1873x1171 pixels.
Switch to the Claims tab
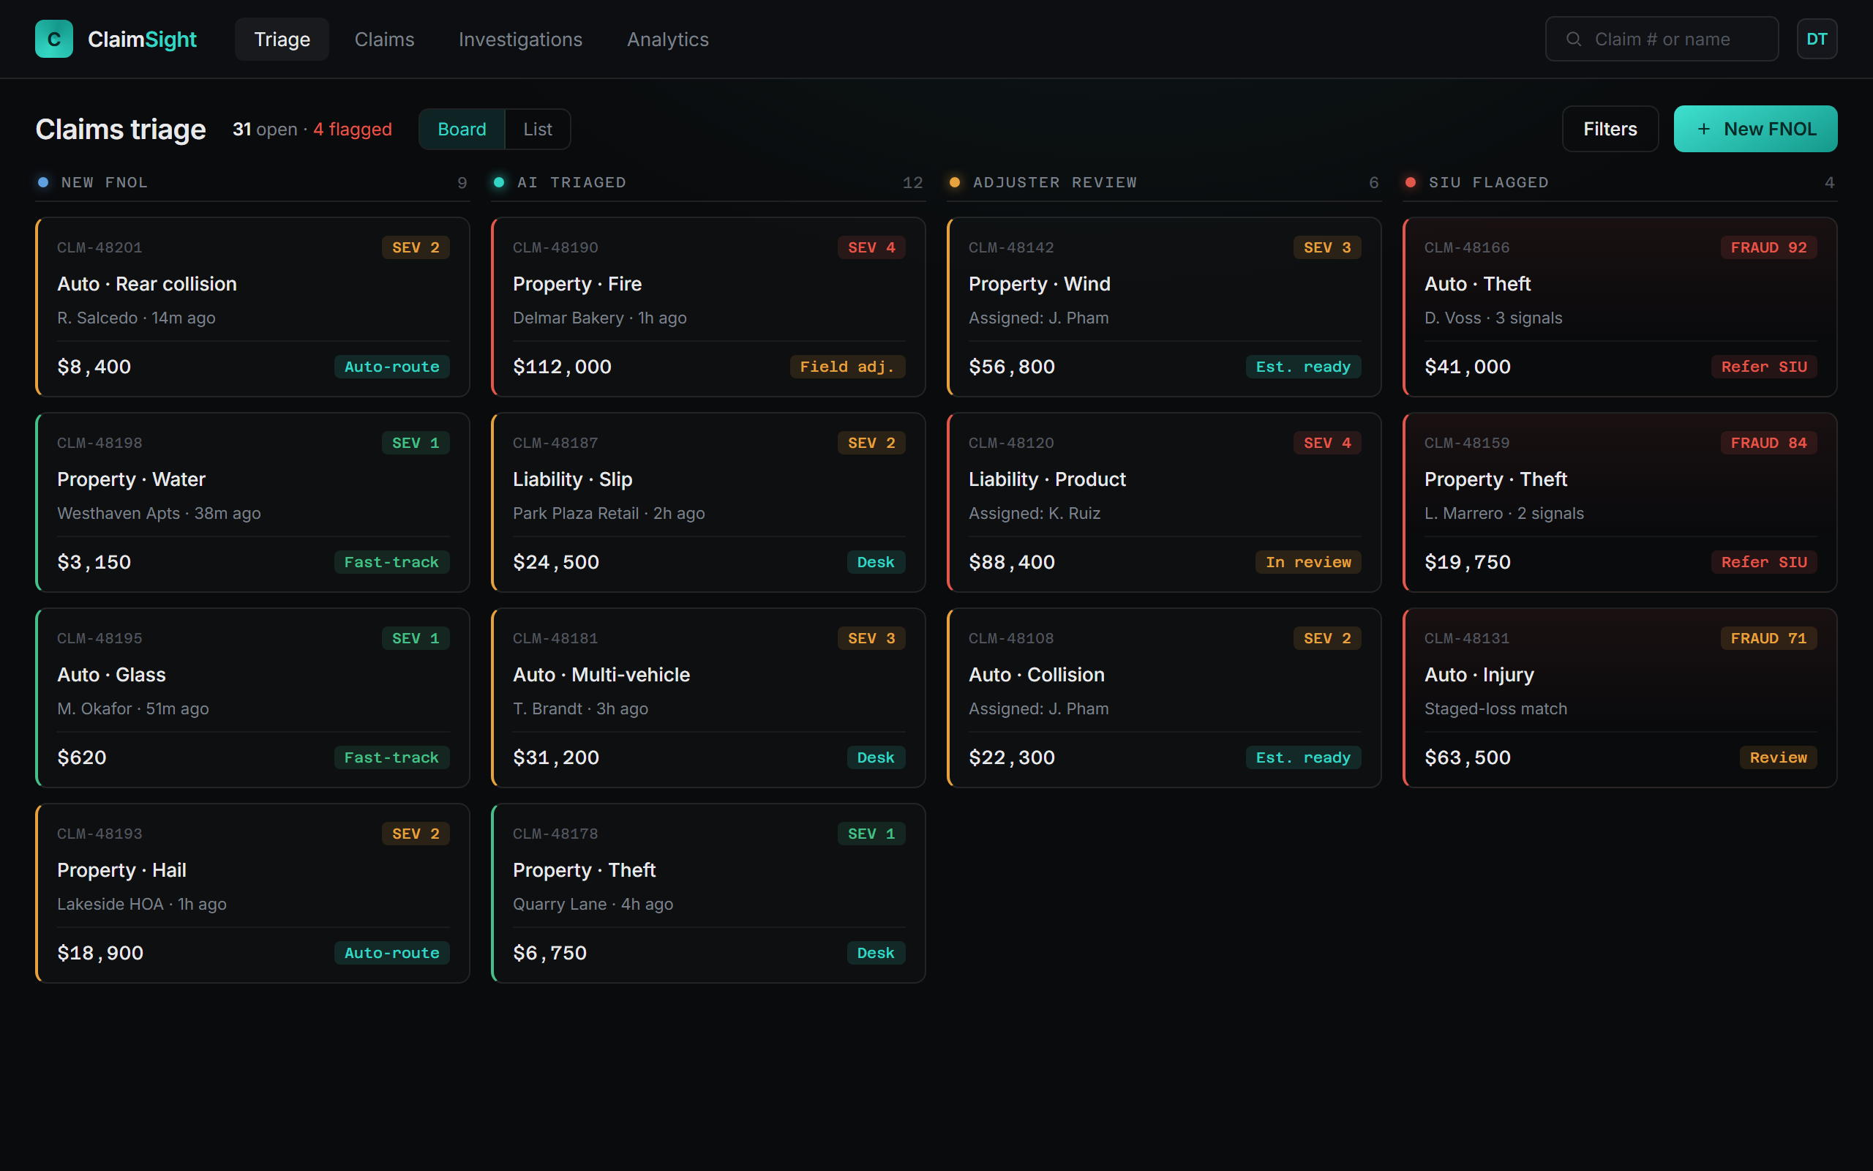[384, 39]
